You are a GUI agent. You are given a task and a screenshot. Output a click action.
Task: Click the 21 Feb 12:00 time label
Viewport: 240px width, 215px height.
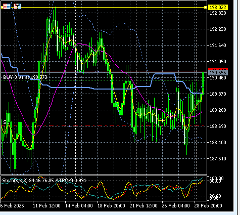pos(143,206)
